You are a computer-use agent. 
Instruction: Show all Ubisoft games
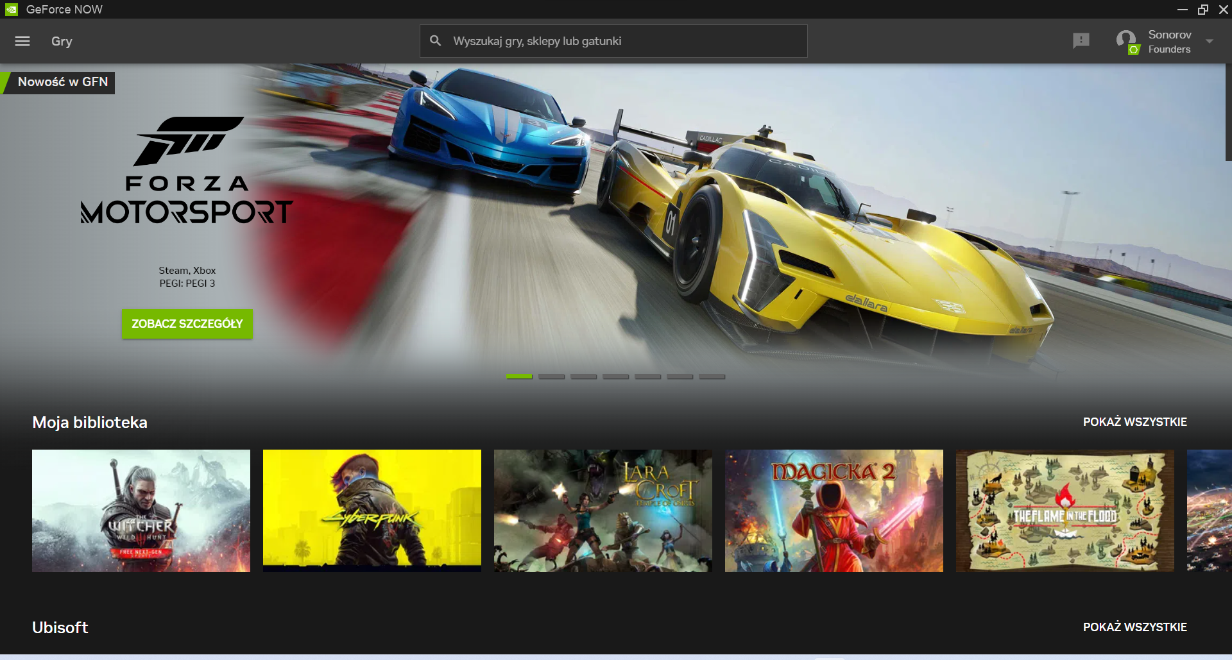point(1134,627)
